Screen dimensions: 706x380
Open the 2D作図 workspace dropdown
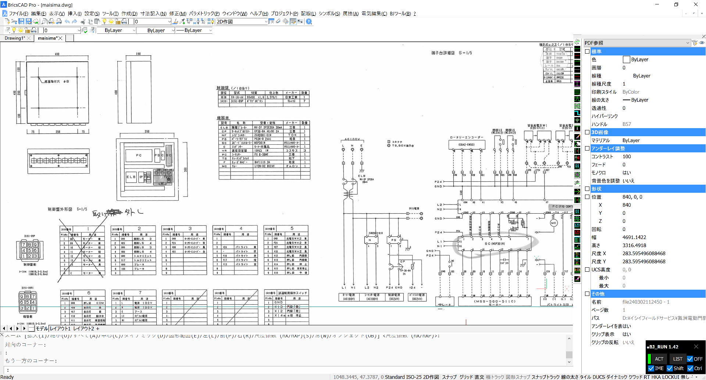pyautogui.click(x=266, y=22)
